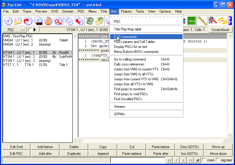Viewport: 235px width, 165px height.
Task: Click the Decr GOTOs button
Action: [x=190, y=147]
